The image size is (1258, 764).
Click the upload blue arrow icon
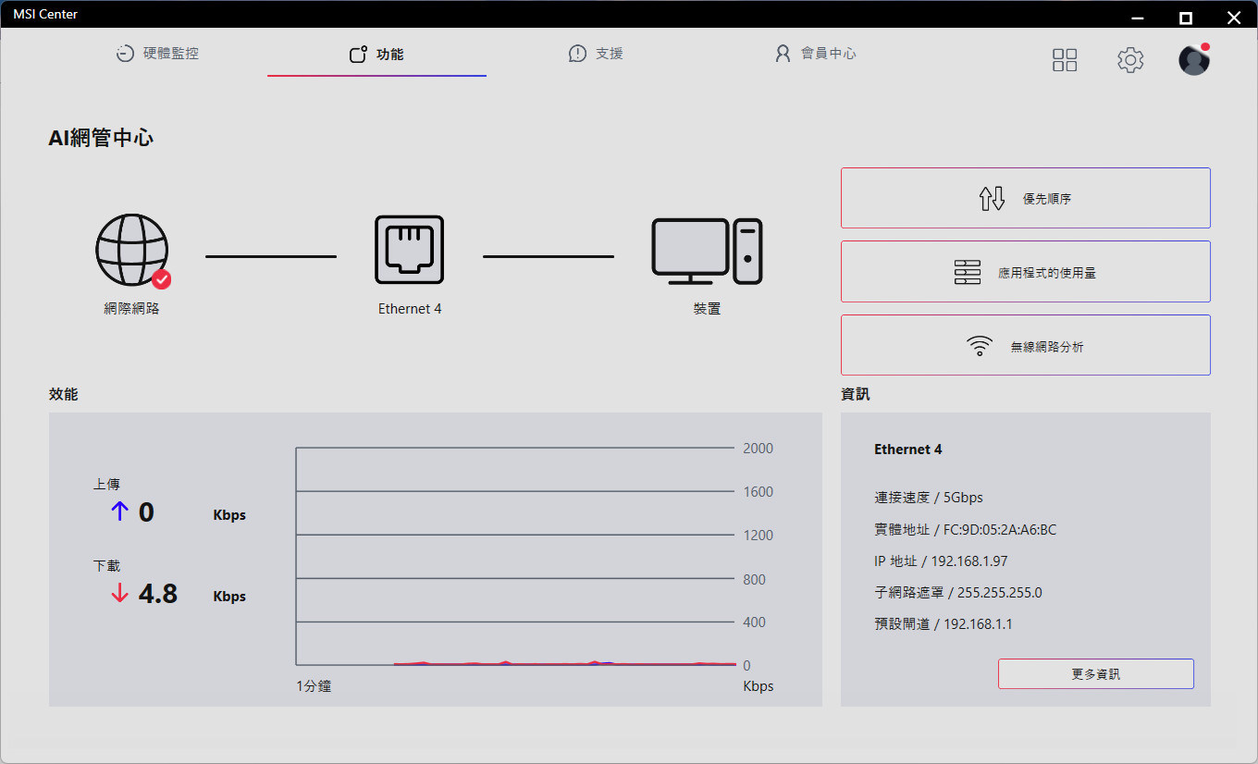pyautogui.click(x=119, y=511)
